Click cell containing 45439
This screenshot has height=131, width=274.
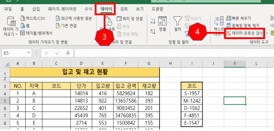click(x=81, y=116)
